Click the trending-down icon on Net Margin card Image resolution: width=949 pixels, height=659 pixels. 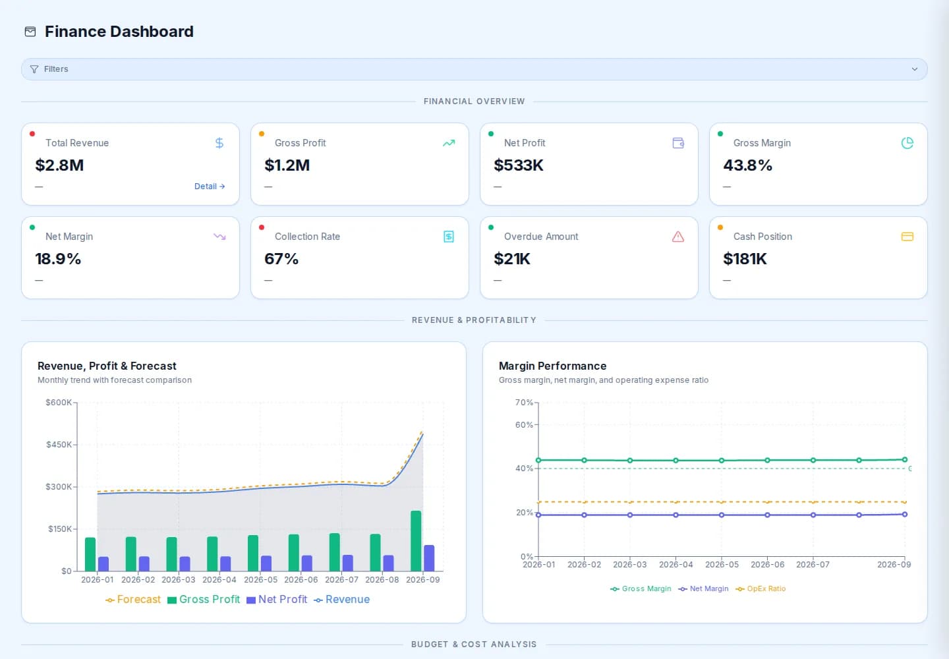(219, 237)
